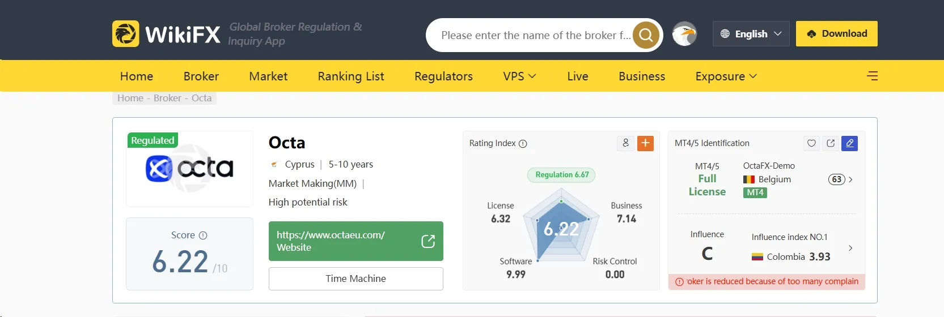Screen dimensions: 944x317
Task: Click the Software 9.99 rating
Action: pos(516,268)
